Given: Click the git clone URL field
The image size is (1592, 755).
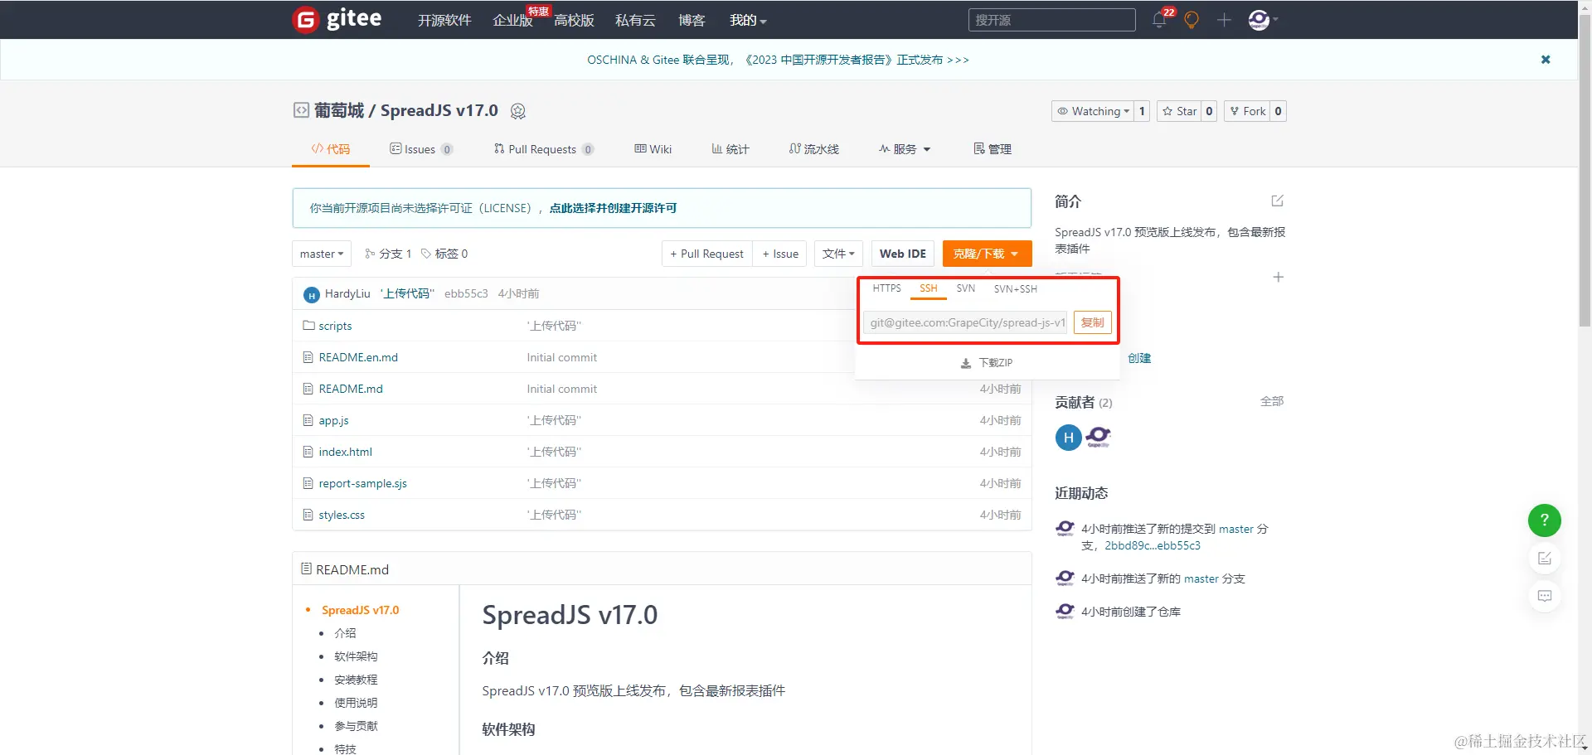Looking at the screenshot, I should pos(965,322).
